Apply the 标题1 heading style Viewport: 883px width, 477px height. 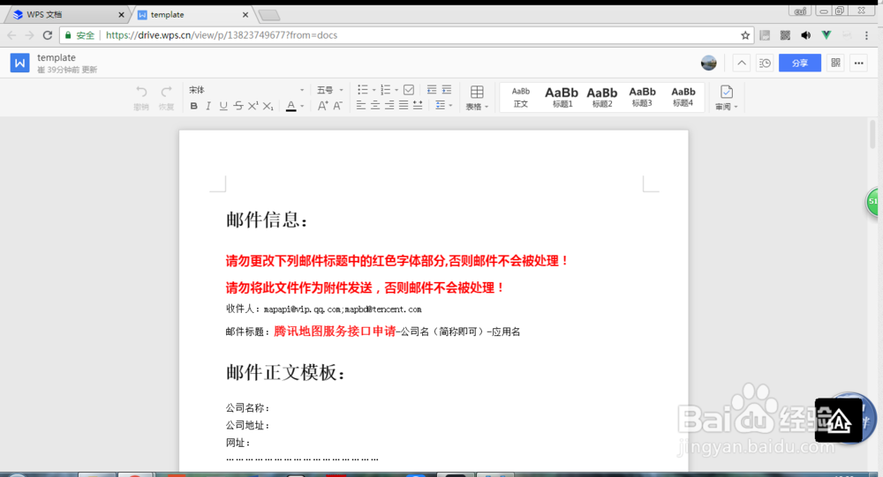[x=562, y=97]
